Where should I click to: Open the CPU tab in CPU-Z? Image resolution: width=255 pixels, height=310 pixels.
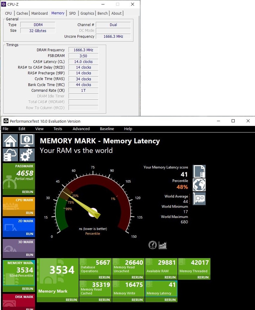click(8, 13)
